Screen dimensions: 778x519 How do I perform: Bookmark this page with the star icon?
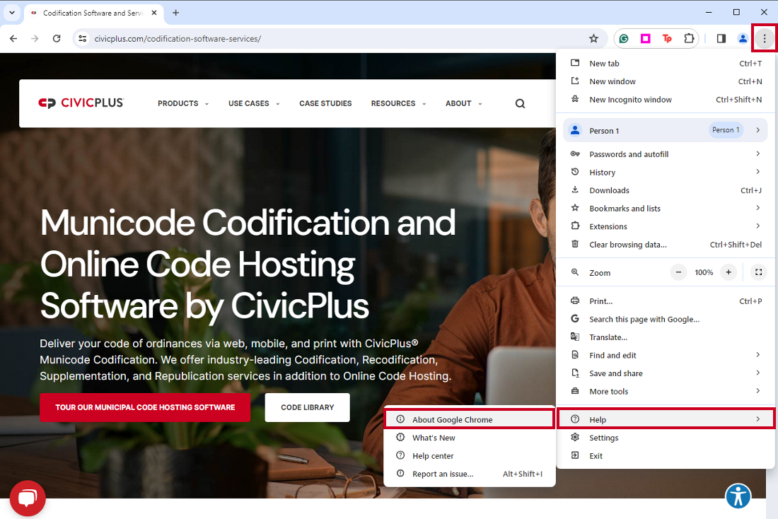(x=593, y=39)
